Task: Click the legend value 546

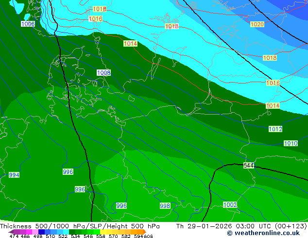Action: point(88,236)
